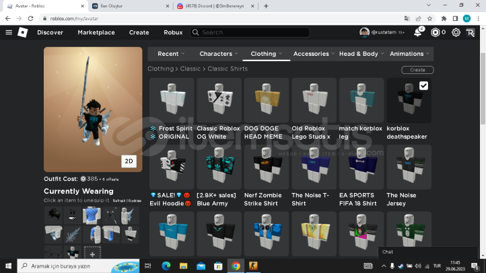Open the Windows Start menu

(x=8, y=266)
